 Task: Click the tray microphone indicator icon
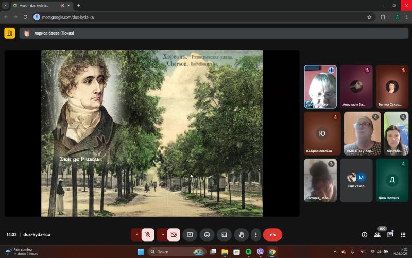(352, 252)
